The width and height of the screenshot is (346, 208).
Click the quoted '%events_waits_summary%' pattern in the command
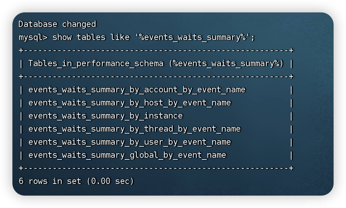[x=192, y=37]
